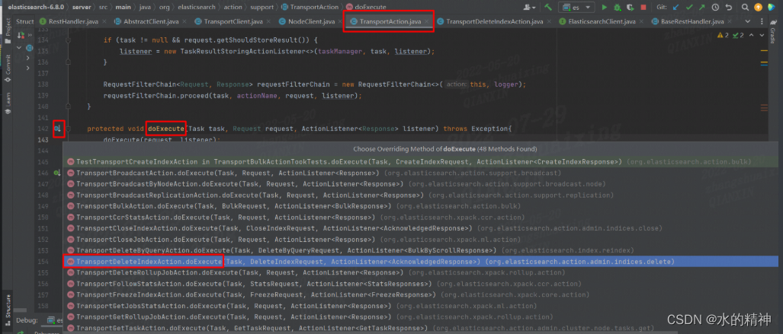Click the colorful plugin icon at toolbar end
Viewport: 783px width, 334px height.
coord(772,7)
